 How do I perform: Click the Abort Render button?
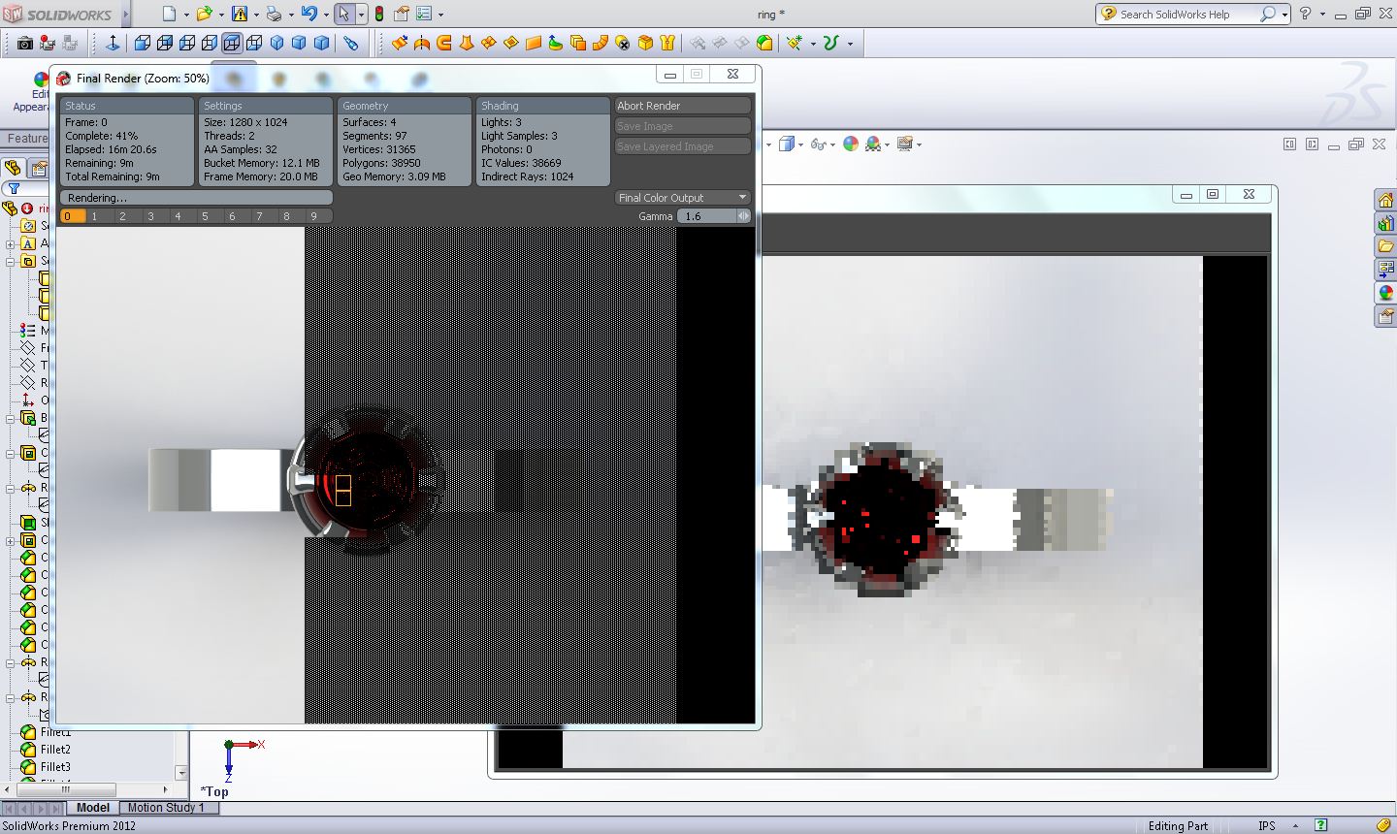click(683, 106)
